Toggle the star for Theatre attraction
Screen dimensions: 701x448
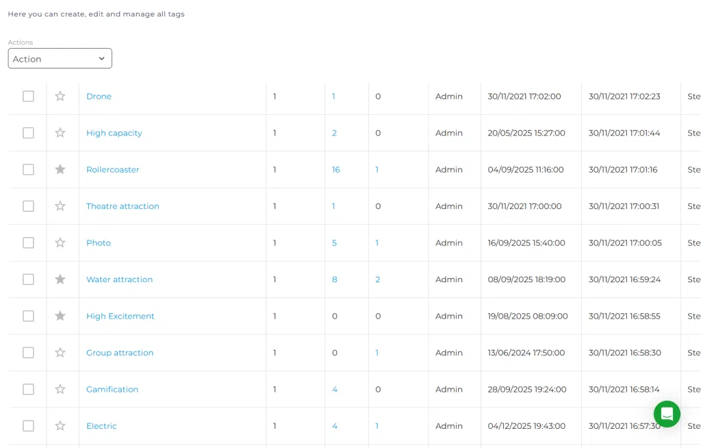click(60, 206)
